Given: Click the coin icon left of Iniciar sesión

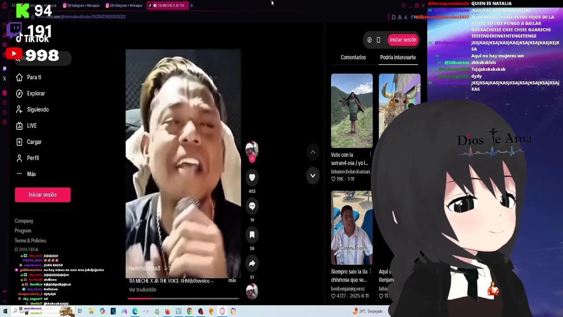Looking at the screenshot, I should [369, 40].
